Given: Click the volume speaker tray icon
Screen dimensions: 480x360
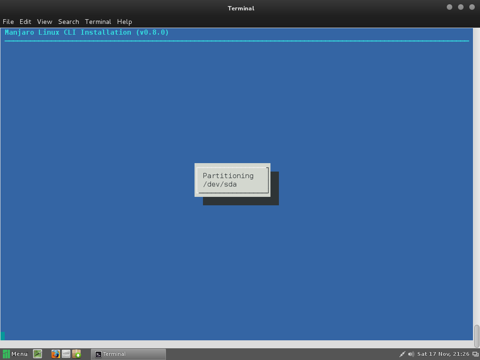Looking at the screenshot, I should [x=411, y=354].
